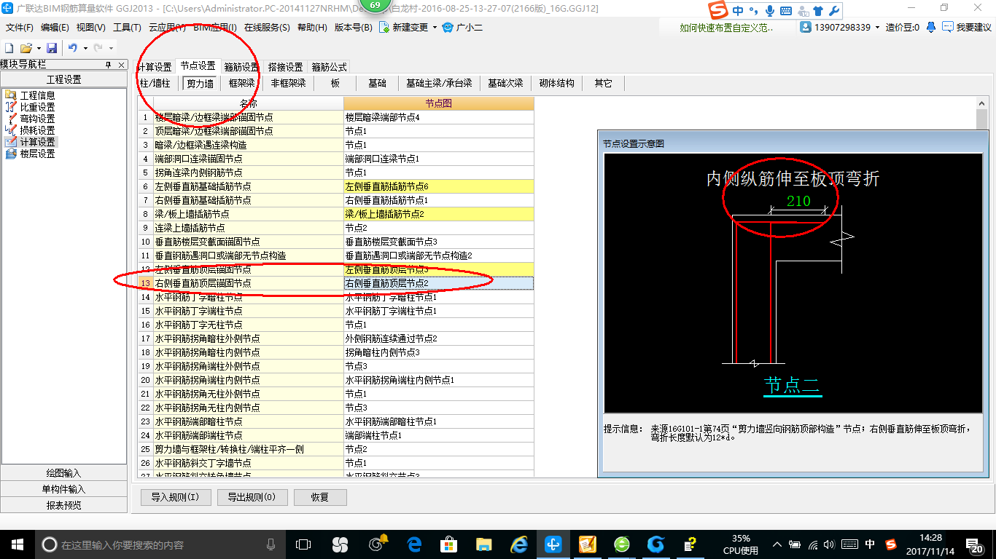Click the 导入规则(I) button
This screenshot has width=996, height=559.
tap(175, 497)
